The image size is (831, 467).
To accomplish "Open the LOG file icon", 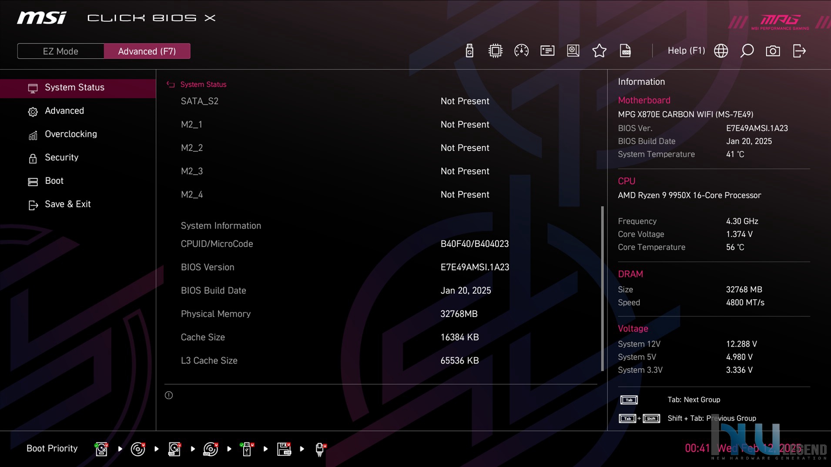I will click(x=625, y=51).
